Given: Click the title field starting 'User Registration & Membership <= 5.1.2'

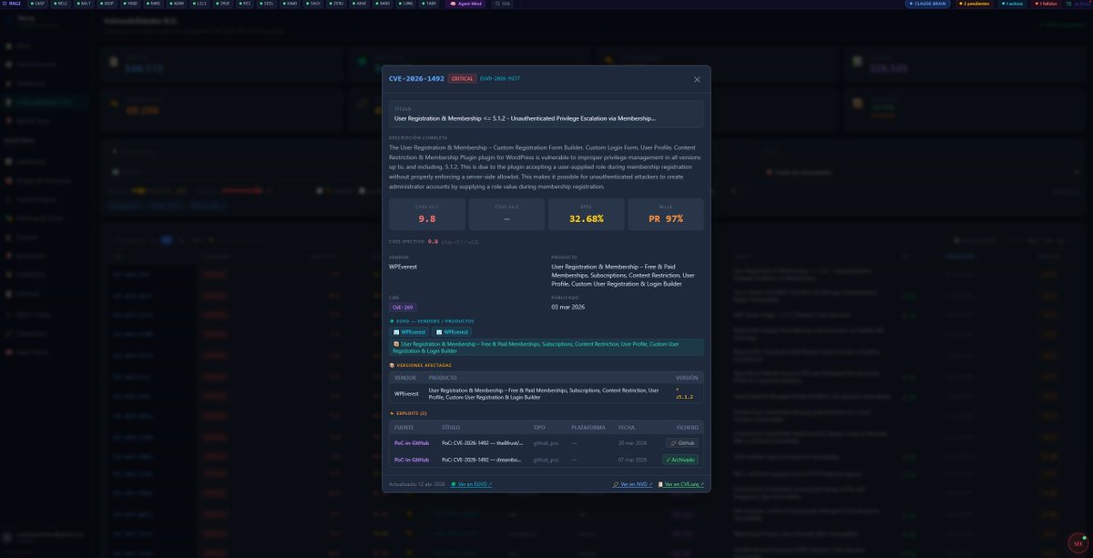Looking at the screenshot, I should (546, 114).
